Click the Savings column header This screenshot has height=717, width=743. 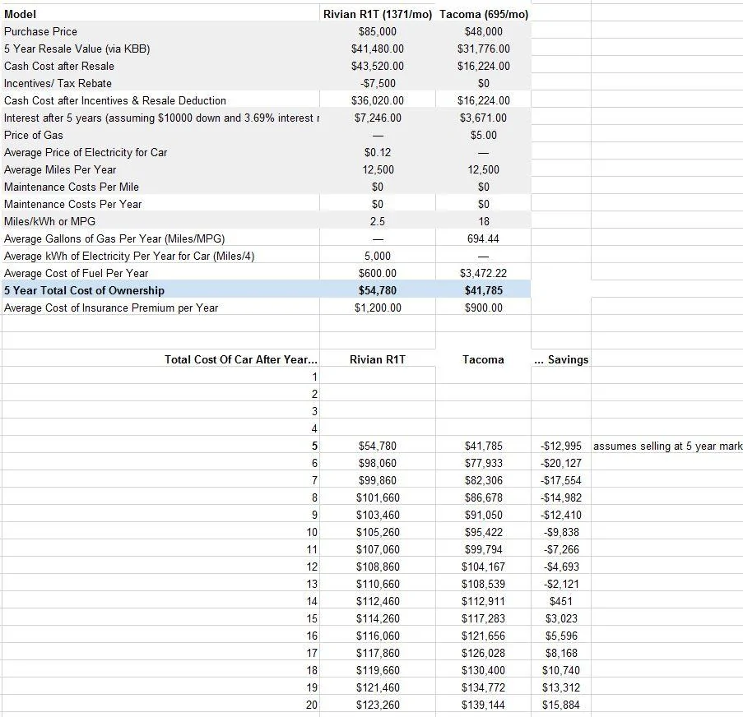[x=561, y=359]
